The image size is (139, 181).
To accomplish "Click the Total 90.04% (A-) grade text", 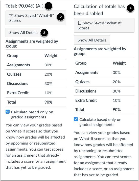I will [25, 6].
